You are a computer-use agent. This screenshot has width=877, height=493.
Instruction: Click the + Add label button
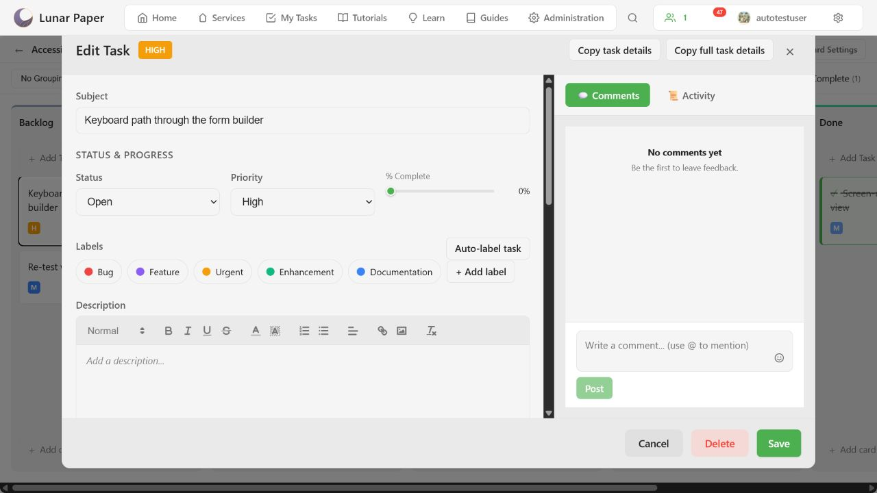[481, 272]
